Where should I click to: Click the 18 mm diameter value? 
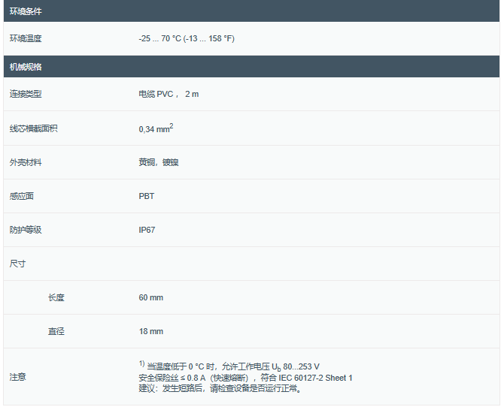tap(151, 331)
